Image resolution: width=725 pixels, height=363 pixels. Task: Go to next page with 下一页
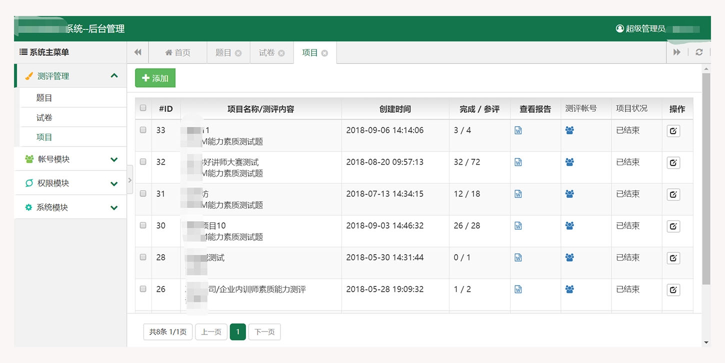(x=264, y=332)
